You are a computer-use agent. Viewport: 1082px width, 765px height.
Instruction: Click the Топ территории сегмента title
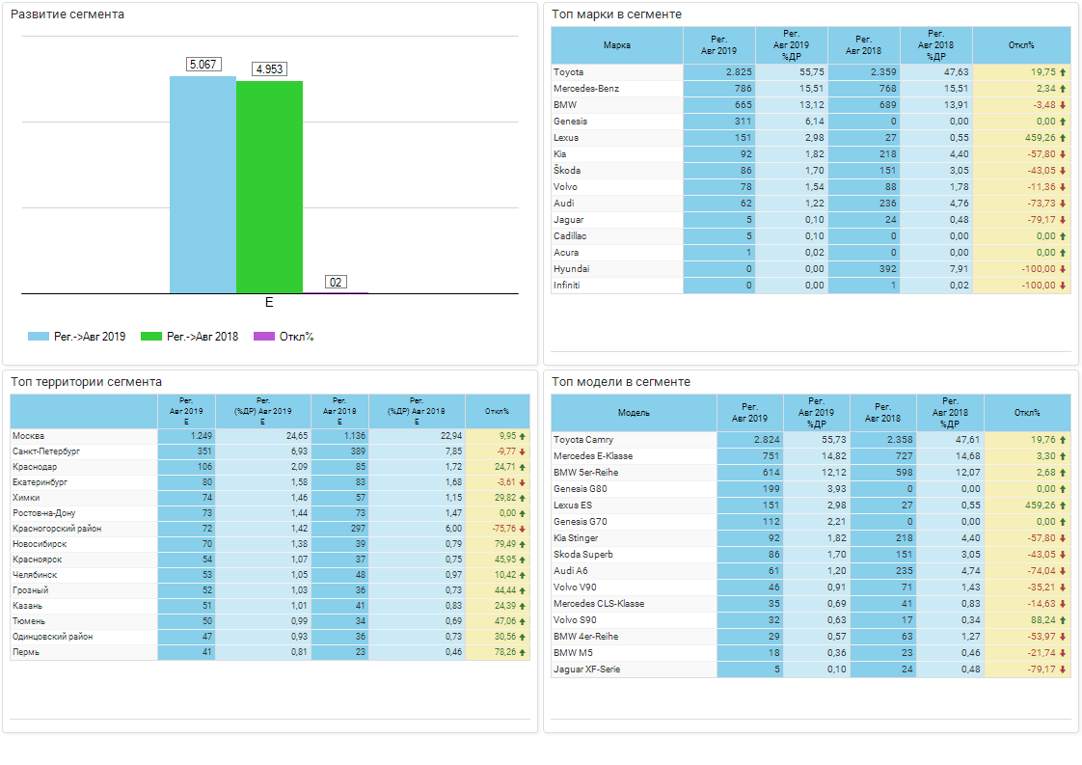point(86,382)
